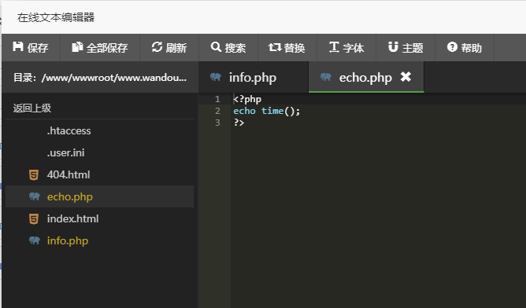Screen dimensions: 526x308
Task: Open the Font (字体) settings icon
Action: click(334, 47)
